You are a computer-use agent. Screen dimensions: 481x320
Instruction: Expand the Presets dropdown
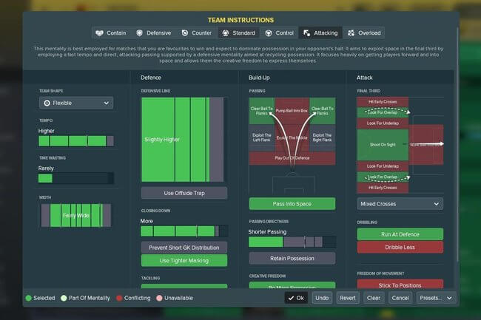[x=435, y=298]
